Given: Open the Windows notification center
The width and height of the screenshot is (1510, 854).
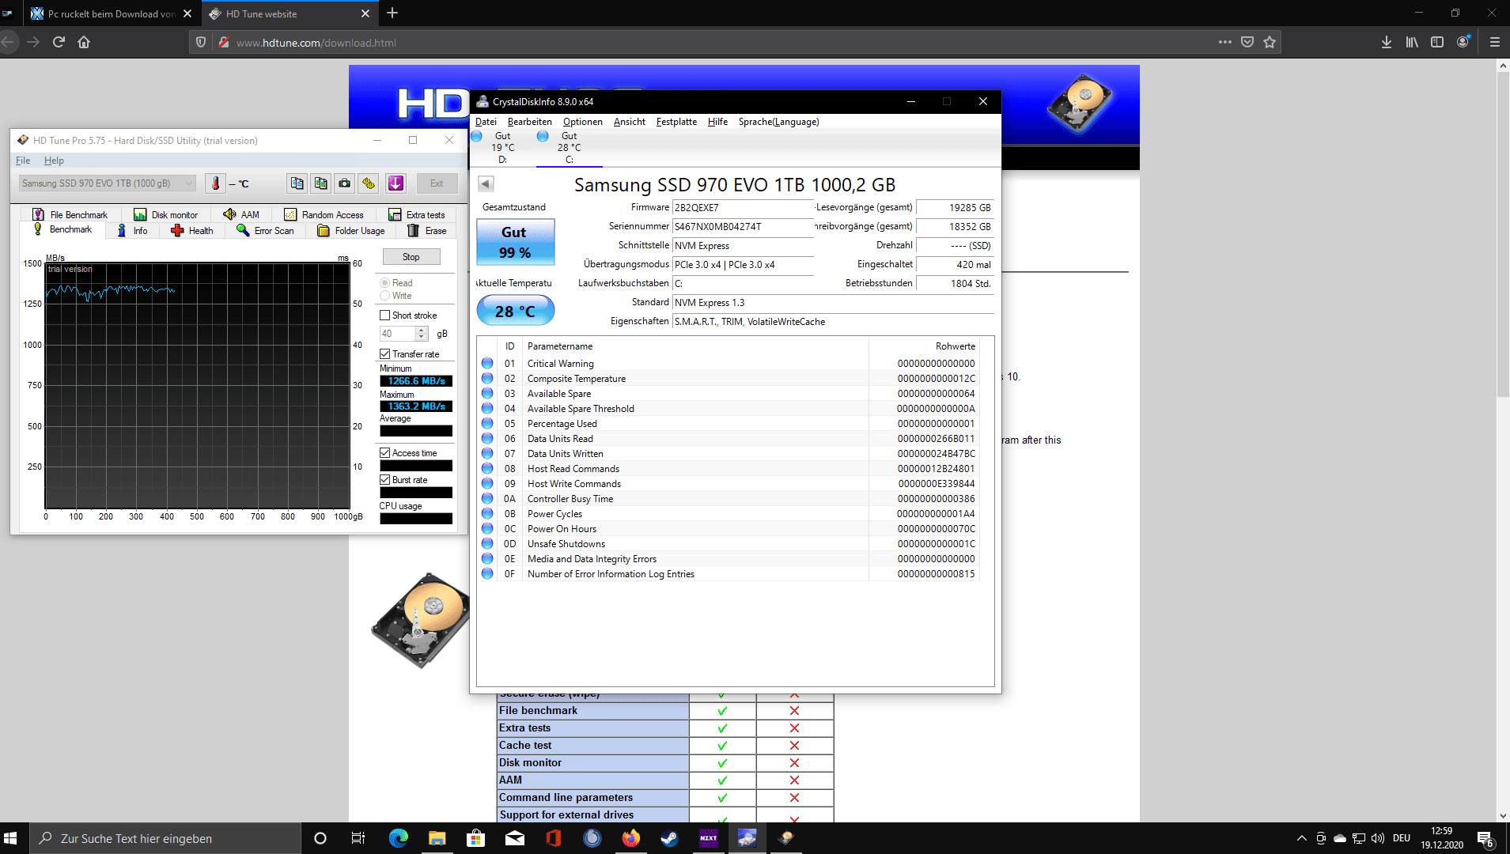Looking at the screenshot, I should click(x=1485, y=838).
